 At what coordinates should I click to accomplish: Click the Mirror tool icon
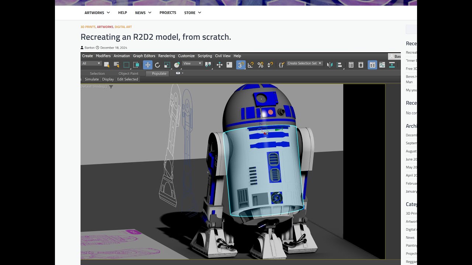[x=330, y=65]
